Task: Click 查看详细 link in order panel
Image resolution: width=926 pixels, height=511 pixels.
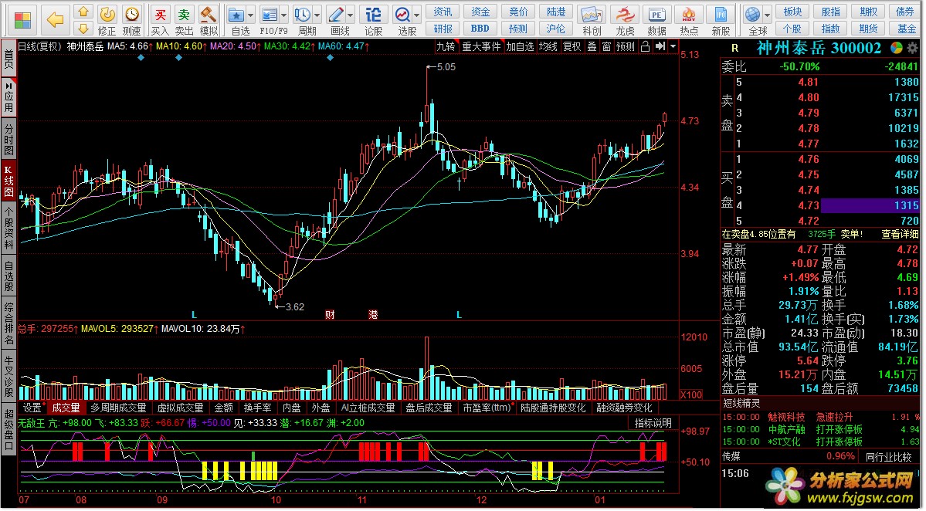Action: pyautogui.click(x=900, y=234)
